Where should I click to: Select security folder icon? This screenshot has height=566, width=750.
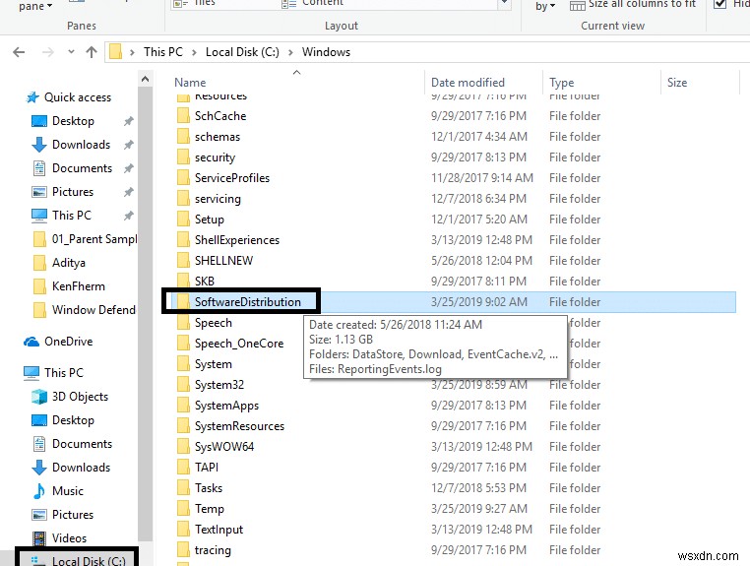pos(183,157)
